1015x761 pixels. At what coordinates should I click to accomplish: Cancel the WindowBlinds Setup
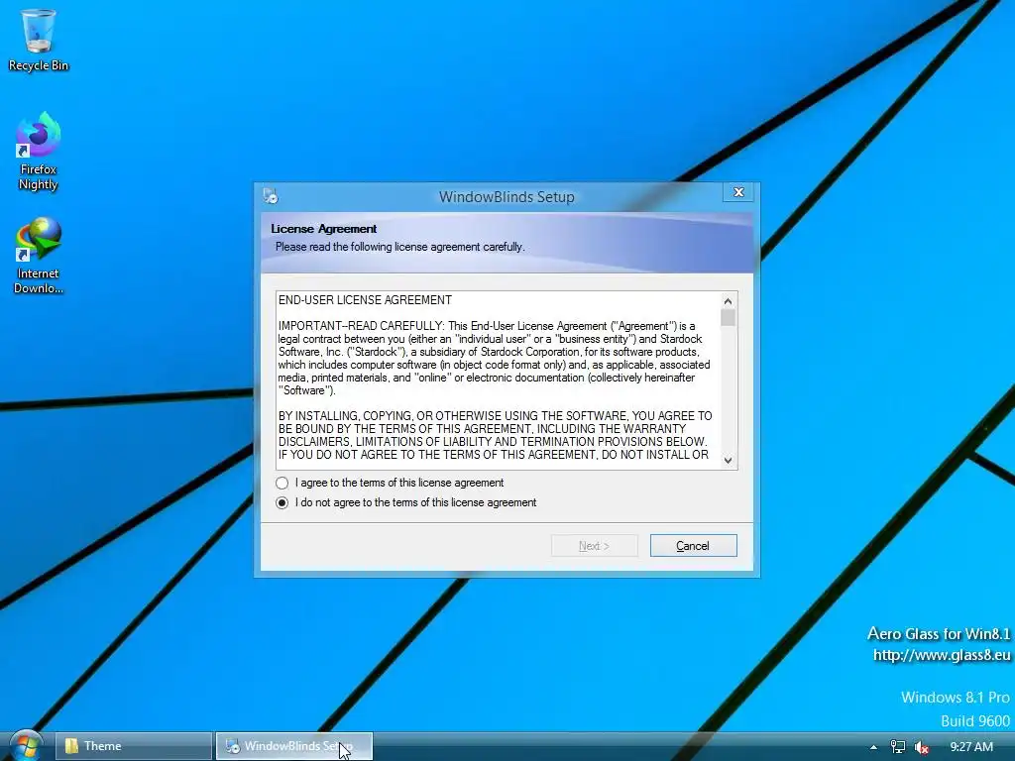(693, 546)
